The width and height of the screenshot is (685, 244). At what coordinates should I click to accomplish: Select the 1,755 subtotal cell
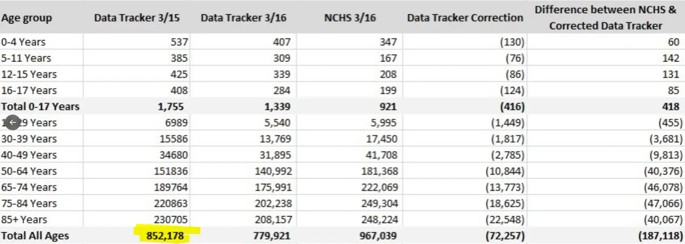coord(171,106)
